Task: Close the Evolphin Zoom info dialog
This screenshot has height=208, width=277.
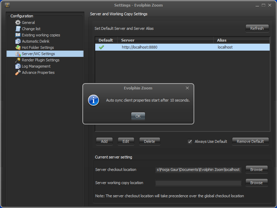Action: (187, 88)
